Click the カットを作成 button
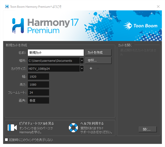 pyautogui.click(x=98, y=53)
